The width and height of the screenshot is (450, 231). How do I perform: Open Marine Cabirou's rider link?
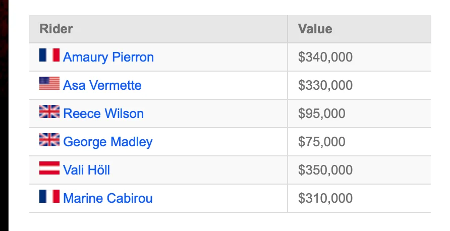[x=108, y=198]
